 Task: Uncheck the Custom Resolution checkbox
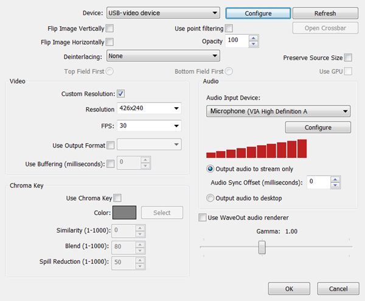coord(120,93)
